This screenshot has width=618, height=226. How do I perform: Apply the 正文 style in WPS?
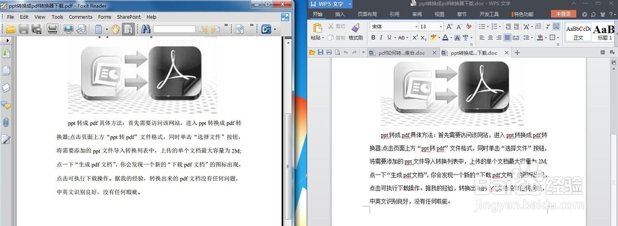[x=578, y=32]
